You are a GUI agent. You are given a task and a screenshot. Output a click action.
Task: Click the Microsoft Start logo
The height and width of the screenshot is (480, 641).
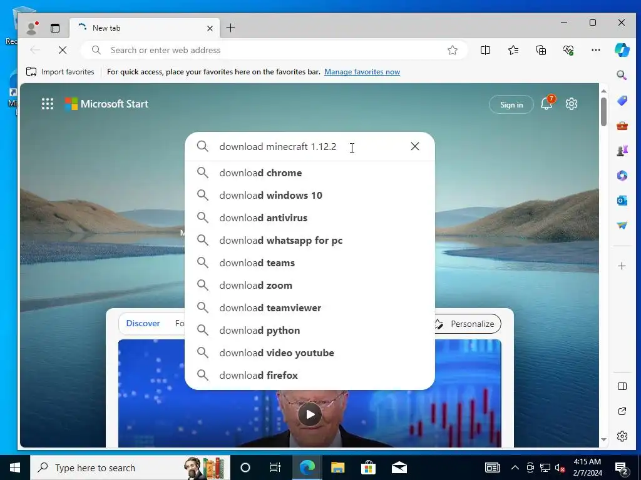click(106, 104)
